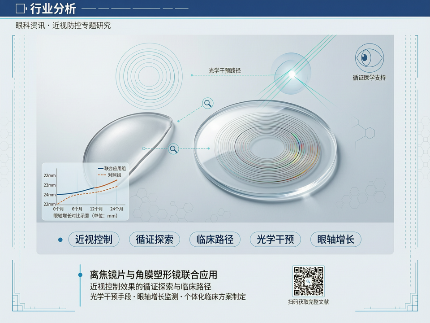The image size is (430, 323).
Task: Click the 光学干预路径 label
Action: pos(224,70)
